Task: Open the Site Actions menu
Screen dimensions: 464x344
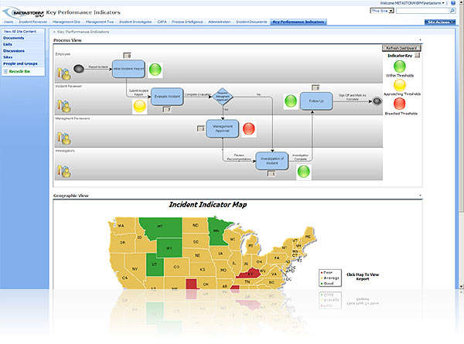Action: pos(441,22)
